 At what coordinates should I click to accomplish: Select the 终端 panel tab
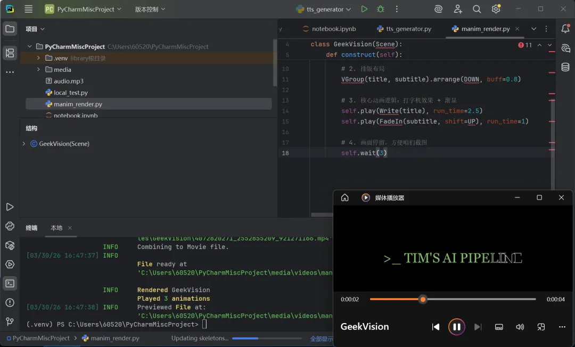[x=31, y=228]
